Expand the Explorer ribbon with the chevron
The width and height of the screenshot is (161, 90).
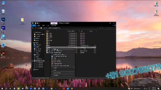tap(113, 25)
